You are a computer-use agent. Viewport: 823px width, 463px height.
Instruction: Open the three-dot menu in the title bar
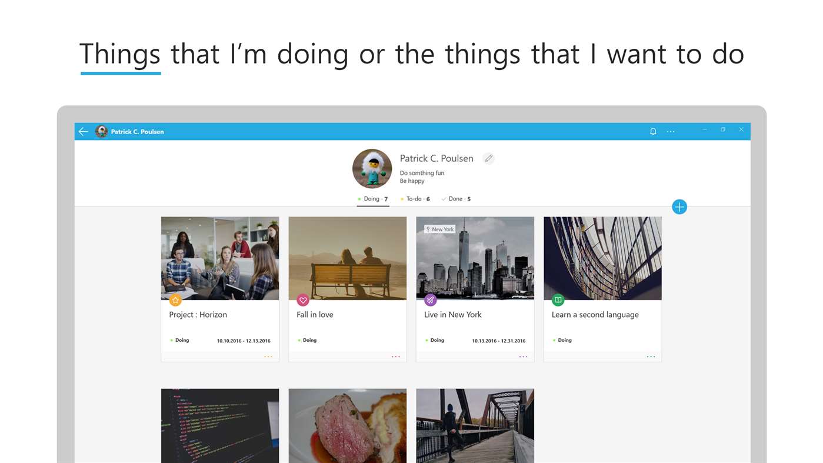pyautogui.click(x=671, y=132)
